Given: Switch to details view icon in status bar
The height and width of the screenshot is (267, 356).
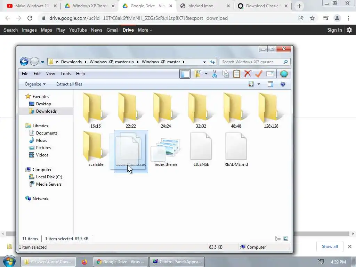Looking at the screenshot, I should click(278, 238).
